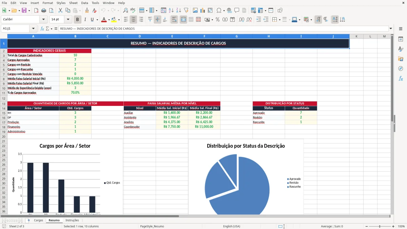Toggle Merge and Center Cells
The height and width of the screenshot is (229, 407).
tap(183, 20)
